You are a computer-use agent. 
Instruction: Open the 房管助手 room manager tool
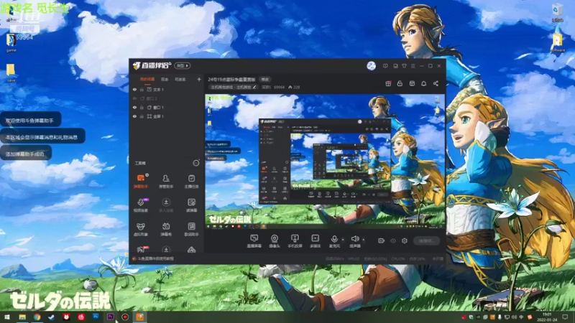pyautogui.click(x=166, y=182)
